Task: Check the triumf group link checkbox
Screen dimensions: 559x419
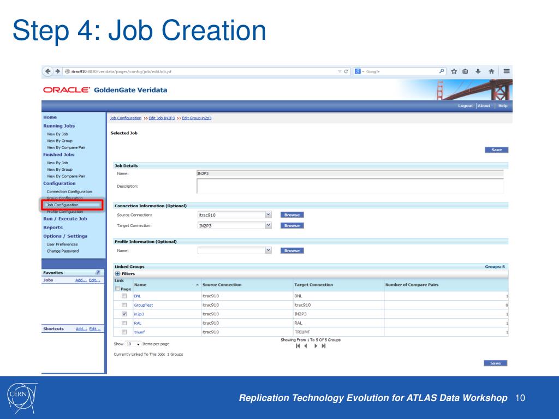Action: [124, 332]
